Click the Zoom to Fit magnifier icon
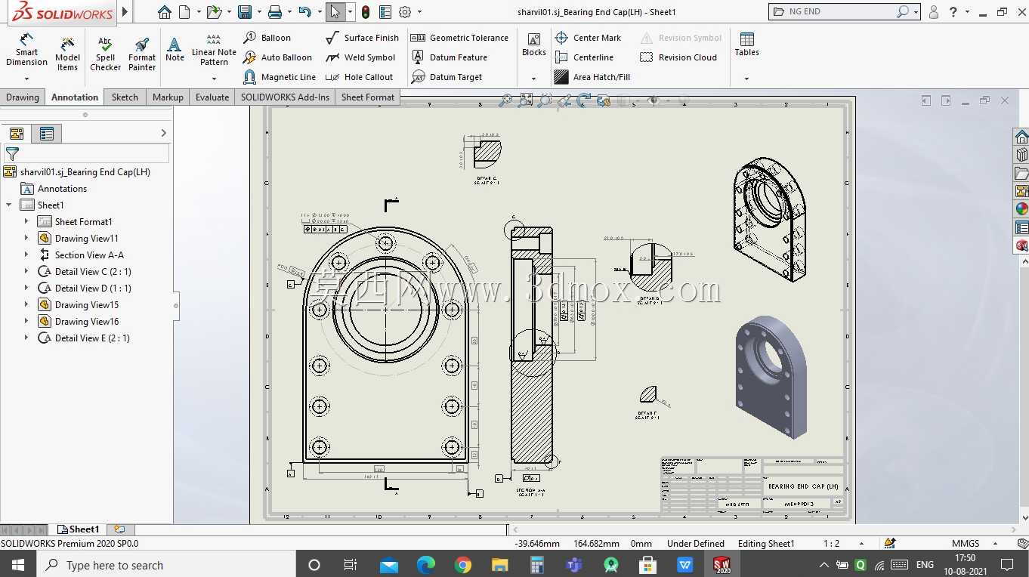This screenshot has height=577, width=1029. (505, 100)
